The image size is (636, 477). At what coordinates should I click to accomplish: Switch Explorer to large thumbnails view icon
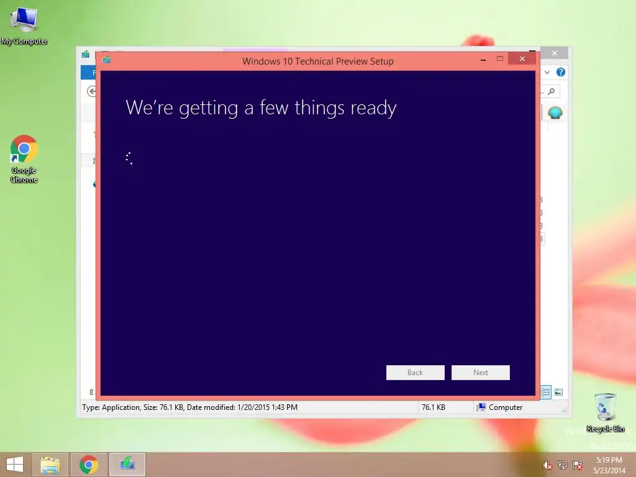(558, 392)
